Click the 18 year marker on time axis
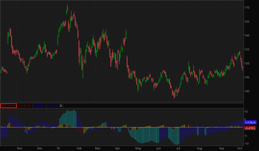Screen dimensions: 259x151 58,148
